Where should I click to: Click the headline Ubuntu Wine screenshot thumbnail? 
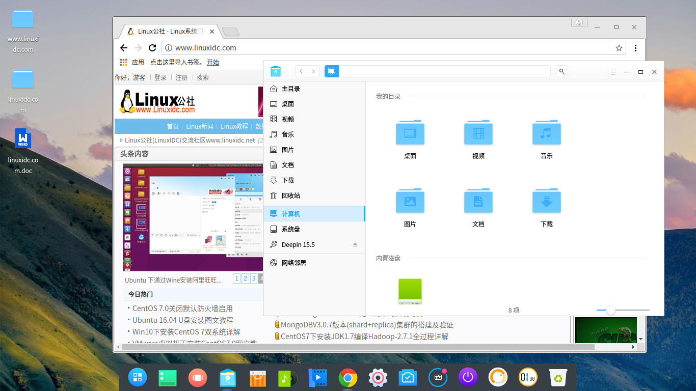(193, 217)
